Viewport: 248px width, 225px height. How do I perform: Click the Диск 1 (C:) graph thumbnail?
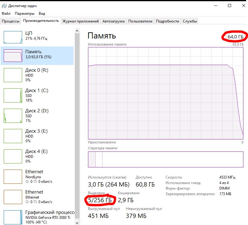[x=13, y=95]
